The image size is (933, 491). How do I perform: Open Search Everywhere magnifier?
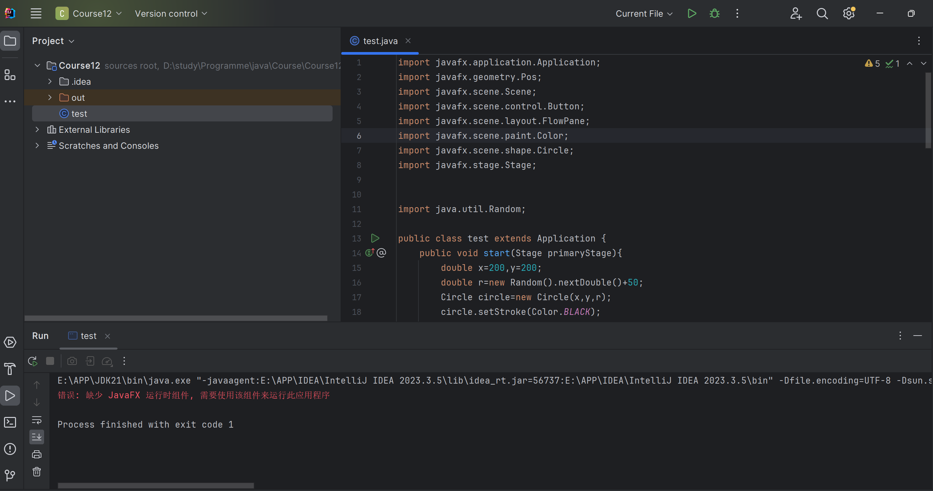(822, 13)
